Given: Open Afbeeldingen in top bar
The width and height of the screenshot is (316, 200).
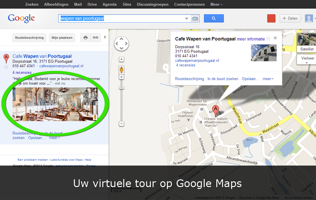Looking at the screenshot, I should click(56, 5).
